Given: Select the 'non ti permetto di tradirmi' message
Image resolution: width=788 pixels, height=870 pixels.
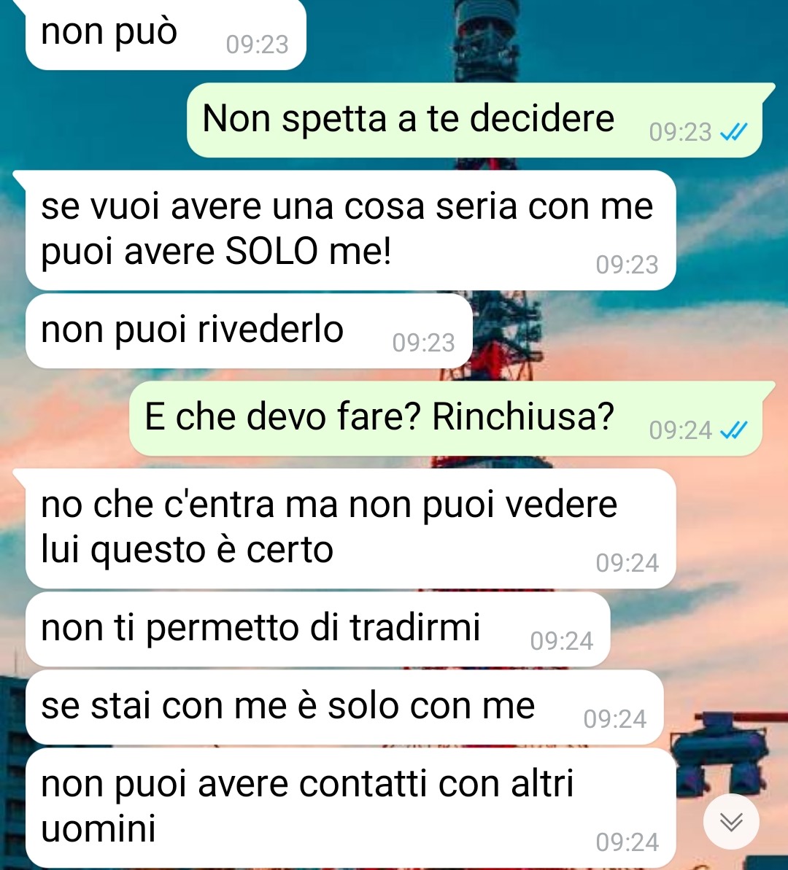Looking at the screenshot, I should (x=317, y=629).
